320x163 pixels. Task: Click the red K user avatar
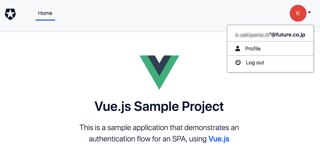[x=298, y=13]
